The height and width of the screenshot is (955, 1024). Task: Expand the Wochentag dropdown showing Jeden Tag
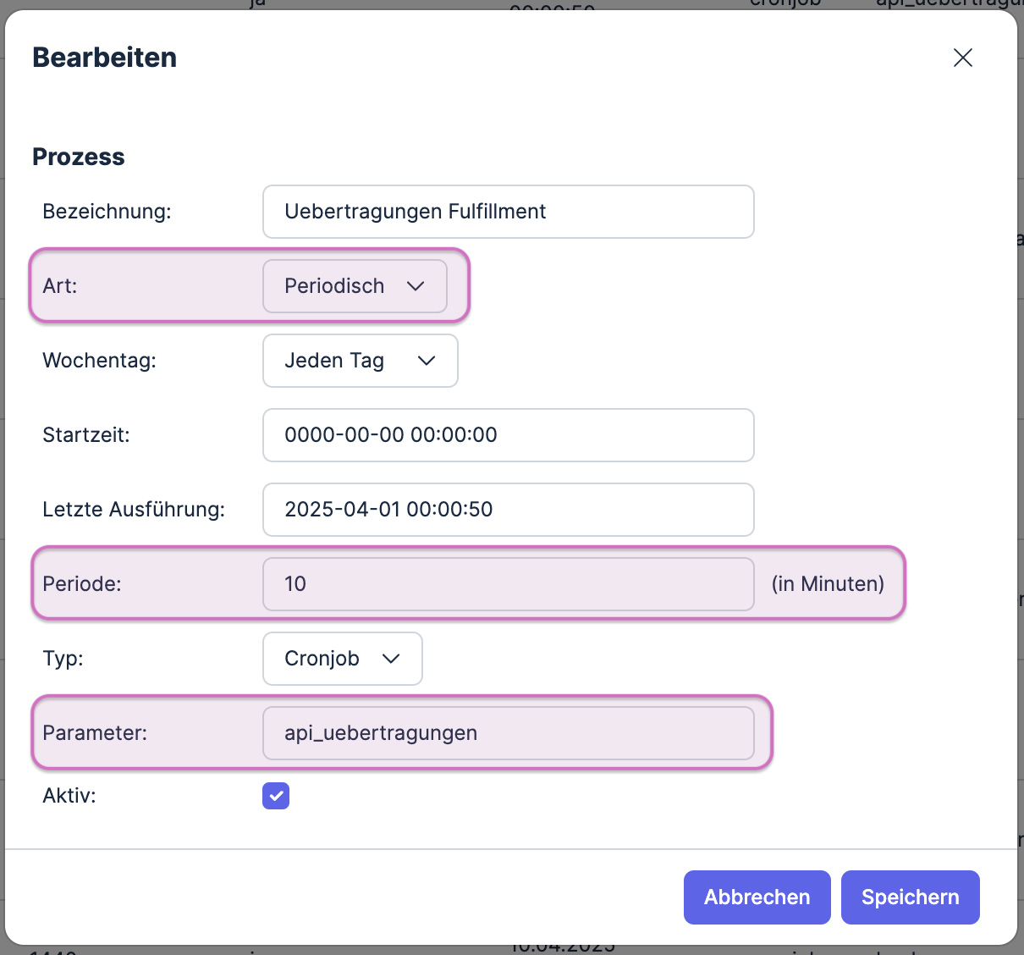point(360,361)
